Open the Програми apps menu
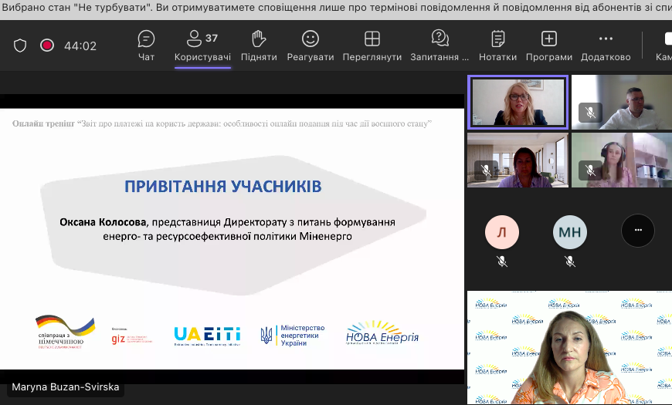Viewport: 672px width, 405px height. click(549, 46)
